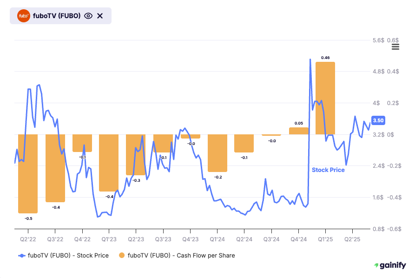Click the Q3'24 axis label
The image size is (415, 278).
click(271, 239)
